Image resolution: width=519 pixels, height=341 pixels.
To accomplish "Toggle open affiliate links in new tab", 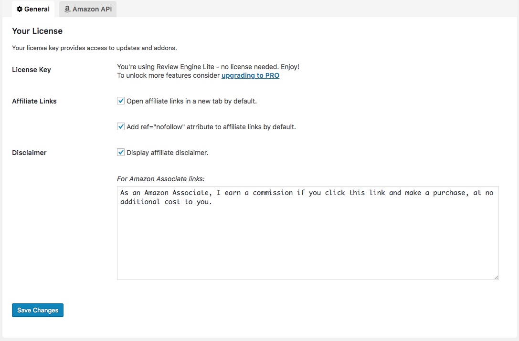I will tap(121, 101).
